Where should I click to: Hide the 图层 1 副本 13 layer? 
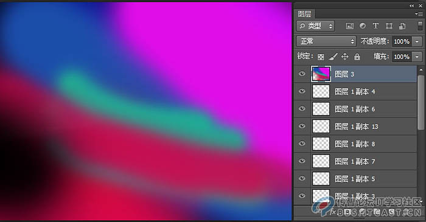tap(302, 126)
